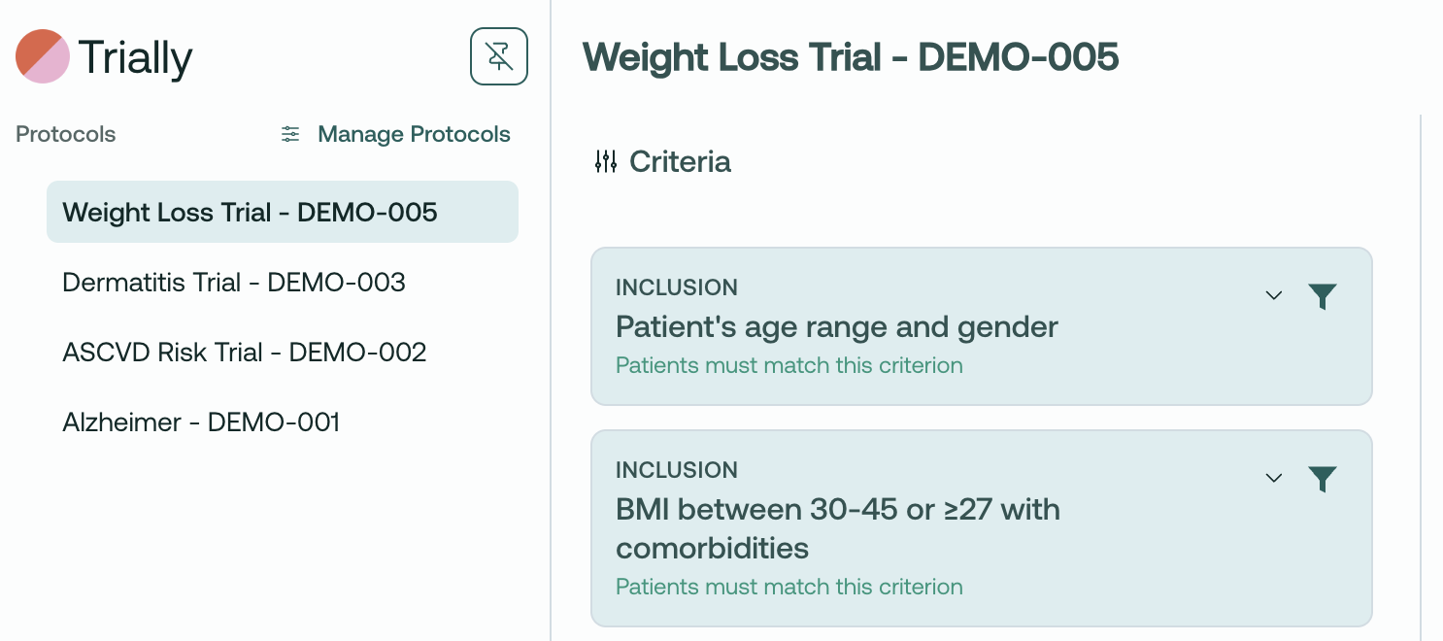Click the Criteria section heading
The height and width of the screenshot is (641, 1443).
coord(680,161)
